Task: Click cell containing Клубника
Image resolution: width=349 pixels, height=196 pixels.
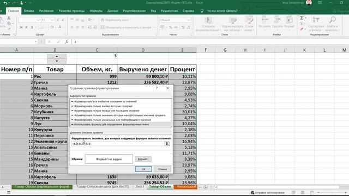Action: point(55,112)
